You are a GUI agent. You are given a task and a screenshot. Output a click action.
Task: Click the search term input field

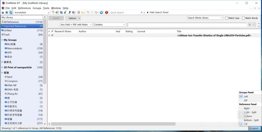(x=187, y=25)
